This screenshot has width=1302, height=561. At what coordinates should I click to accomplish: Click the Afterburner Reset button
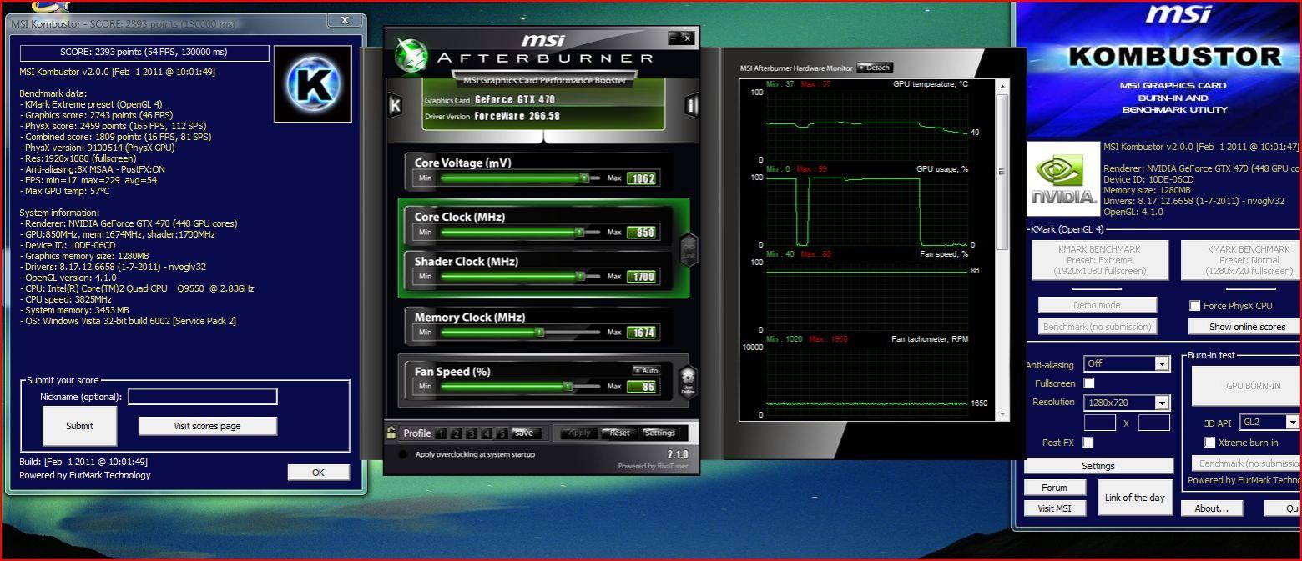click(x=619, y=433)
